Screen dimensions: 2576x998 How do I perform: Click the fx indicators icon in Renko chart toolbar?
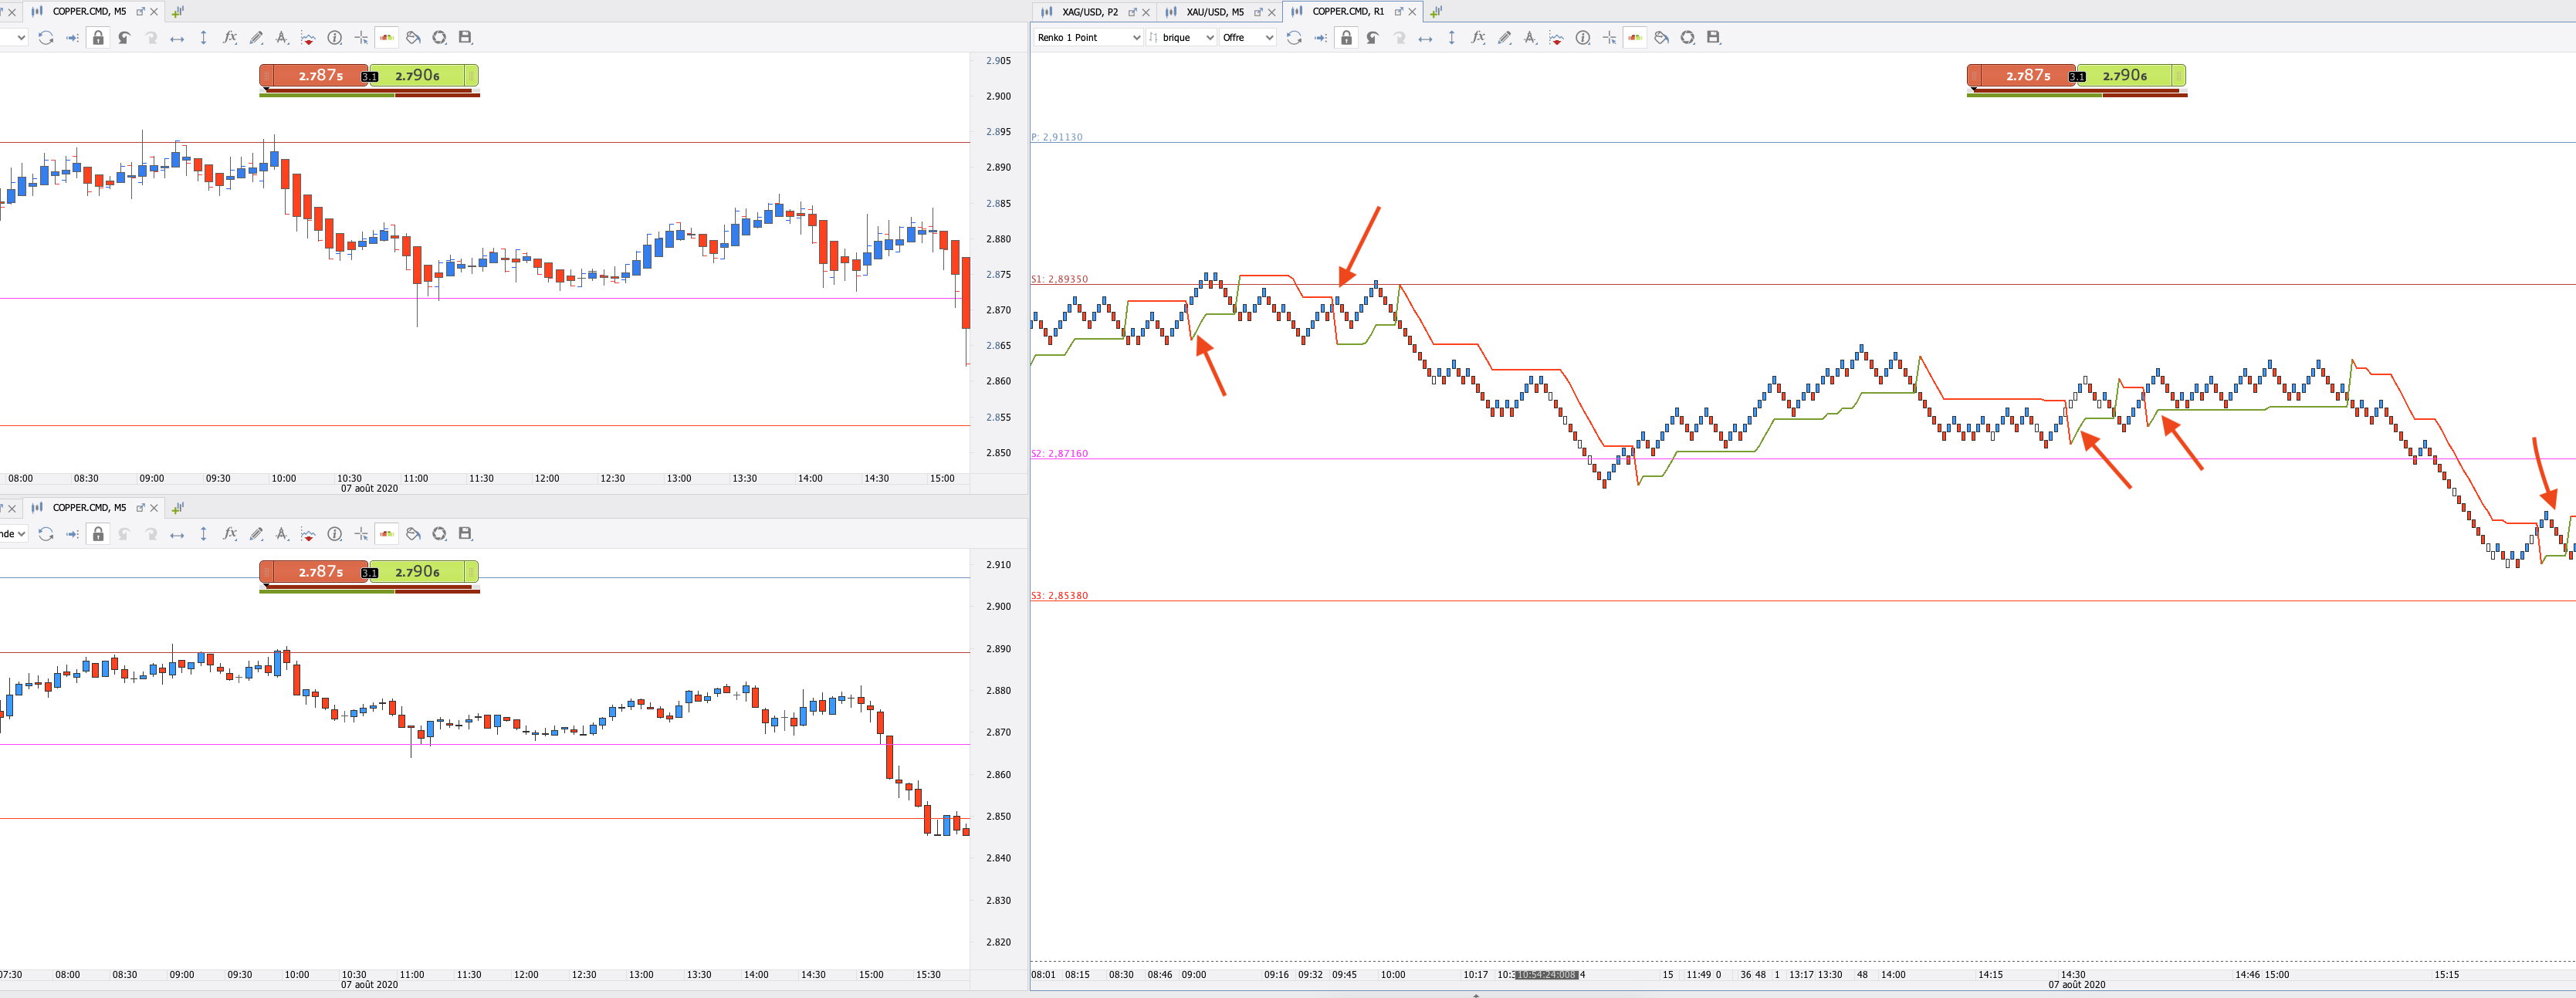pyautogui.click(x=1477, y=38)
